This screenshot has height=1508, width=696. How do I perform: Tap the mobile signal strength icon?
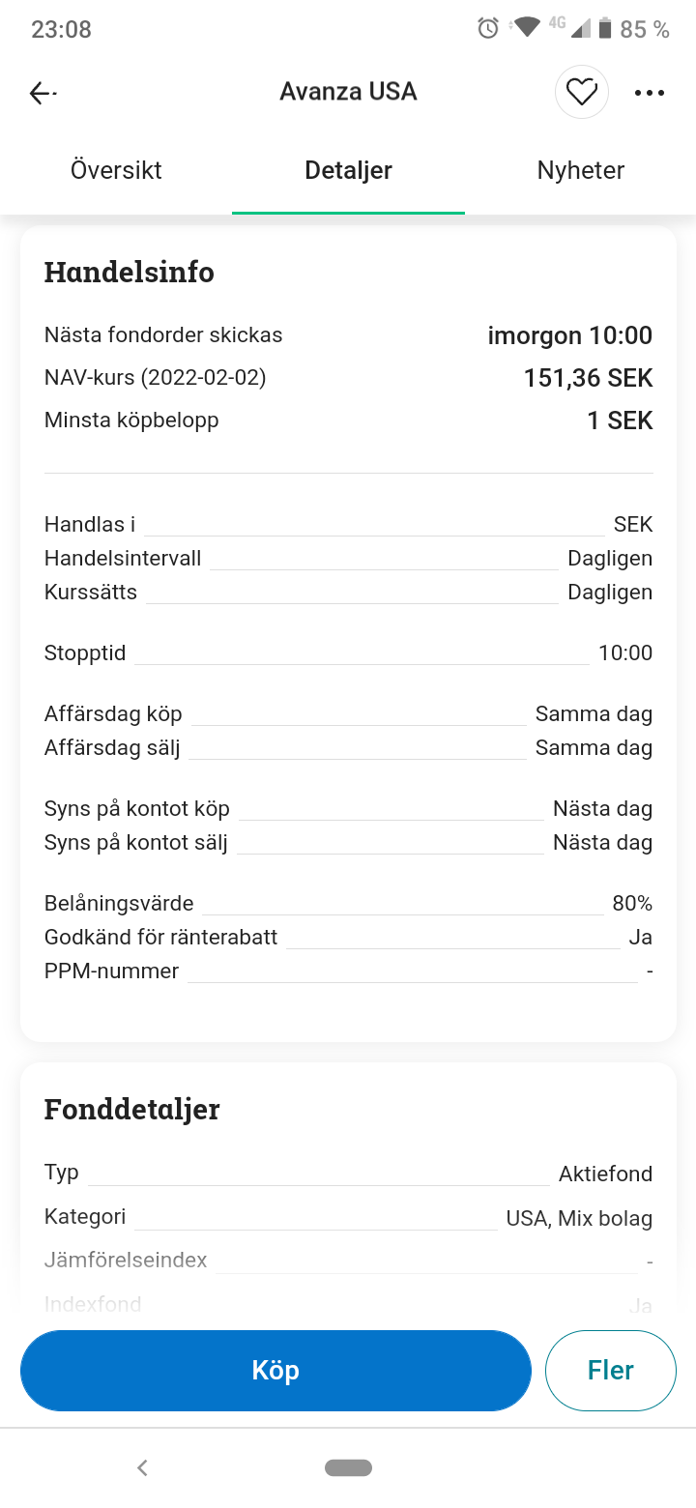click(580, 29)
